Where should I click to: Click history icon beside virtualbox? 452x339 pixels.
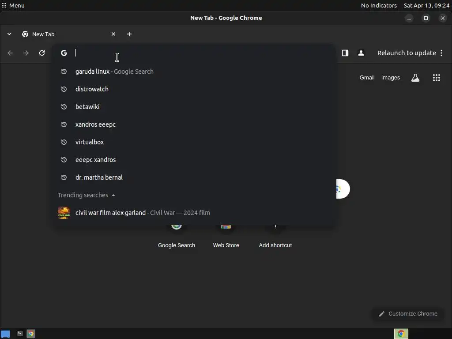coord(64,142)
